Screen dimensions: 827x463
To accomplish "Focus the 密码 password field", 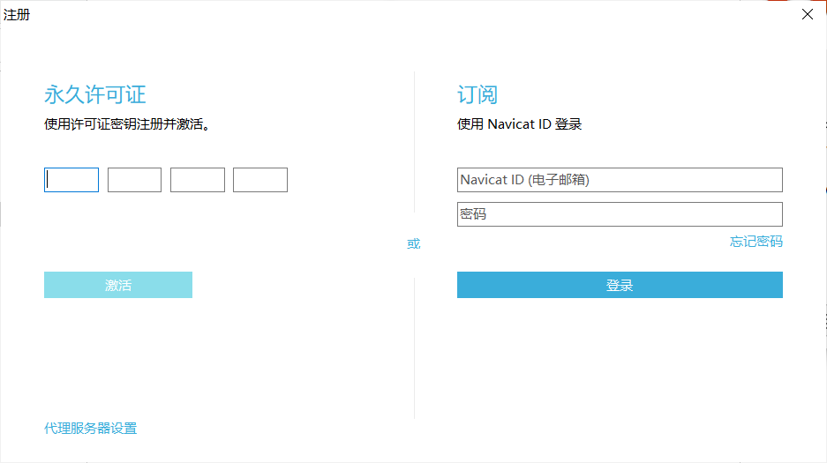I will click(x=620, y=214).
